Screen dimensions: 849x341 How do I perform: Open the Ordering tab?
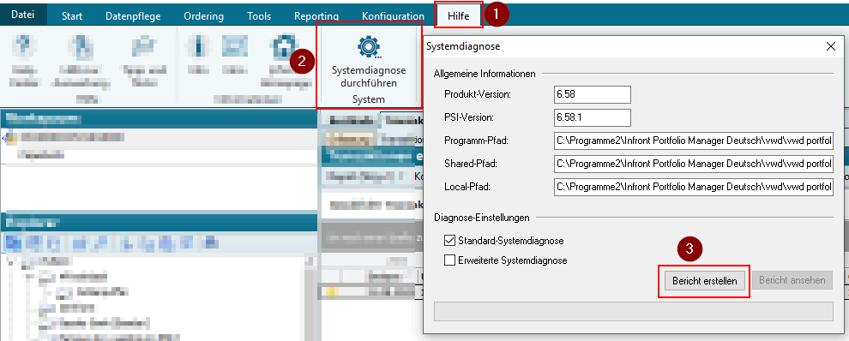[x=203, y=16]
